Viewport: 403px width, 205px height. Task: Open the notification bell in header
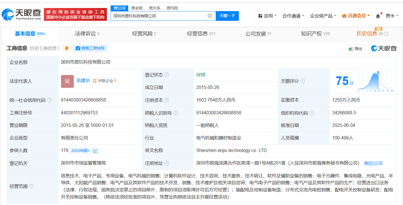click(x=378, y=16)
